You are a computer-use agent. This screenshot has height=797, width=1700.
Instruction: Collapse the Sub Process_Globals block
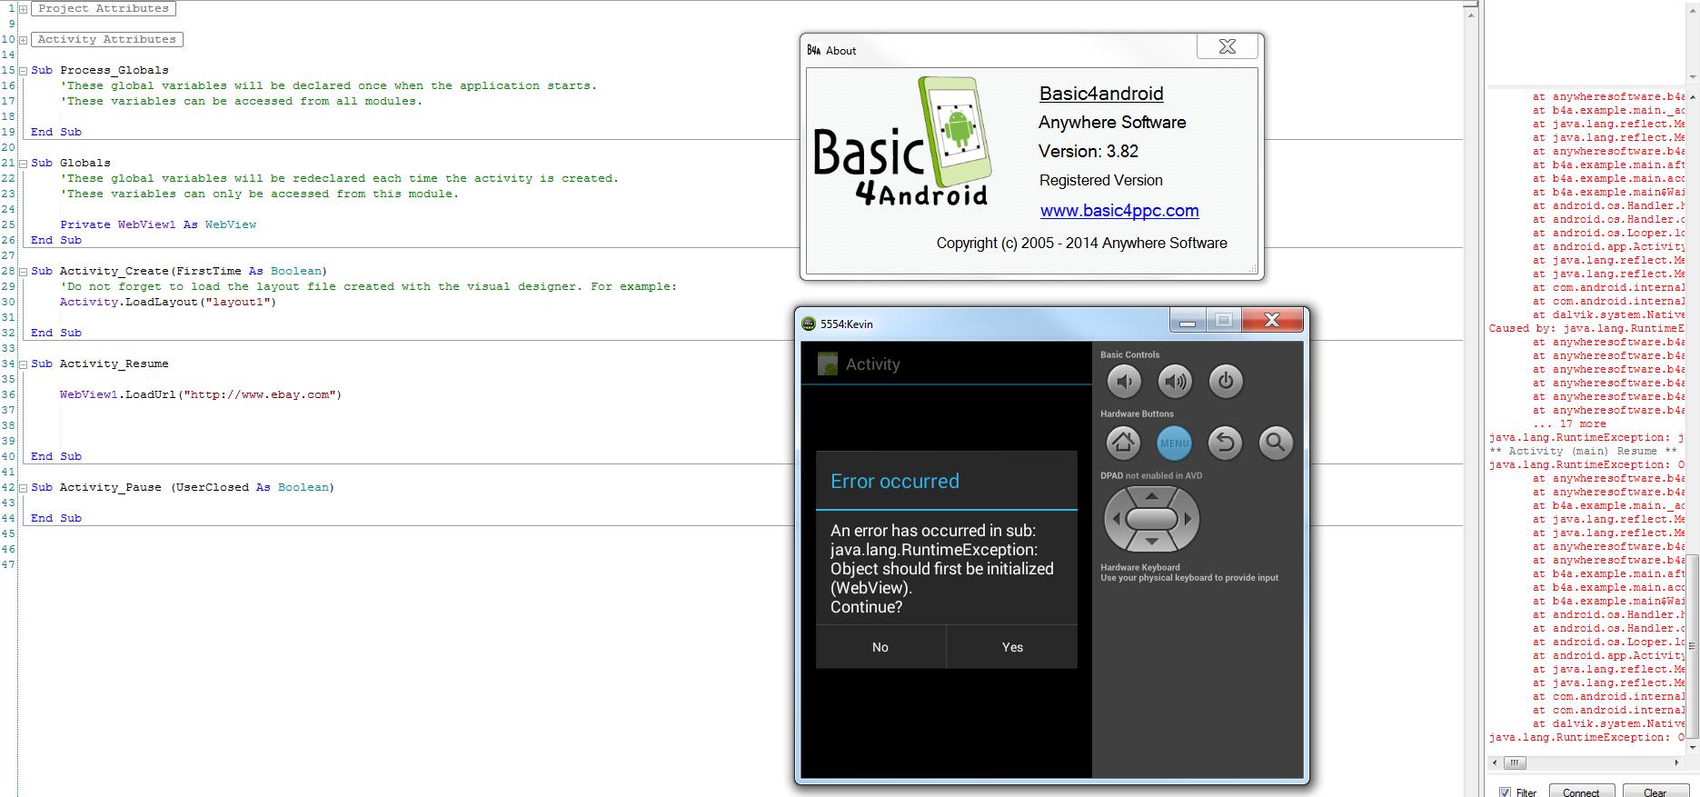coord(23,70)
